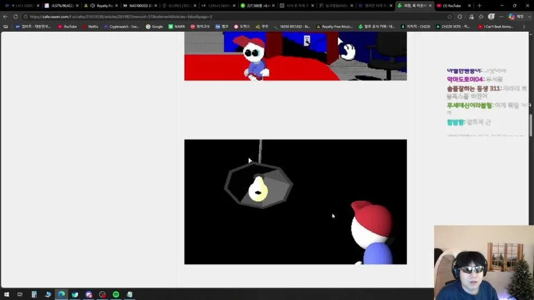Screen dimensions: 534x300
Task: Switch to the 227,500원 tab
Action: [257, 6]
